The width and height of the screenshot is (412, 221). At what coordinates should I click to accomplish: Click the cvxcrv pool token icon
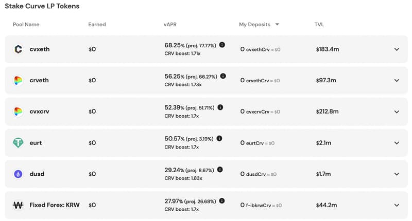18,112
